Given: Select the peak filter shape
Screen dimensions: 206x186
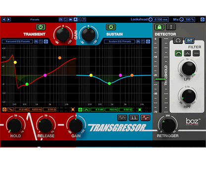Looking at the screenshot, I should click(x=187, y=53).
